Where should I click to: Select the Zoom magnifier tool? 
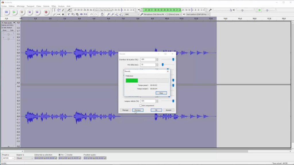pyautogui.click(x=54, y=14)
